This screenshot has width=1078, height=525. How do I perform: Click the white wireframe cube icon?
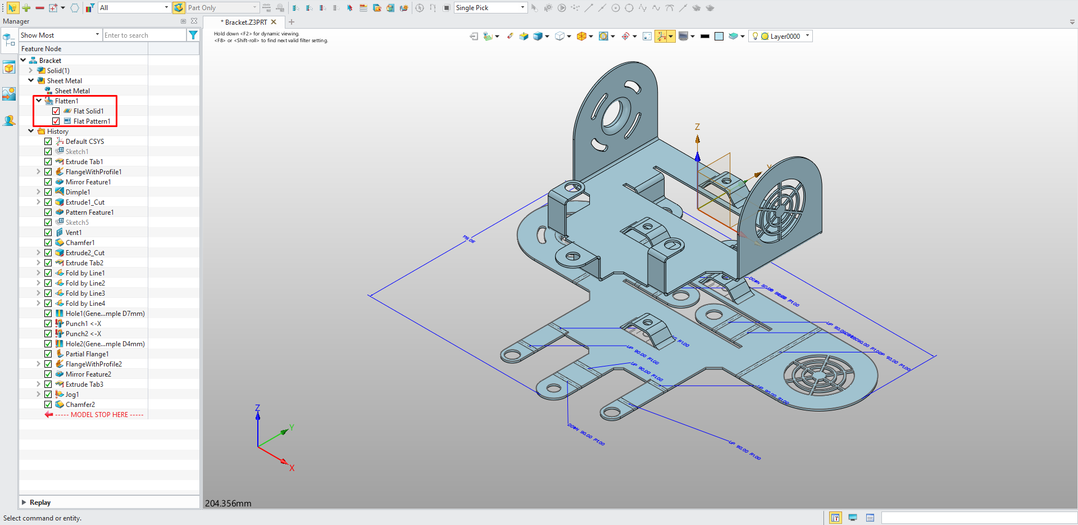click(560, 37)
